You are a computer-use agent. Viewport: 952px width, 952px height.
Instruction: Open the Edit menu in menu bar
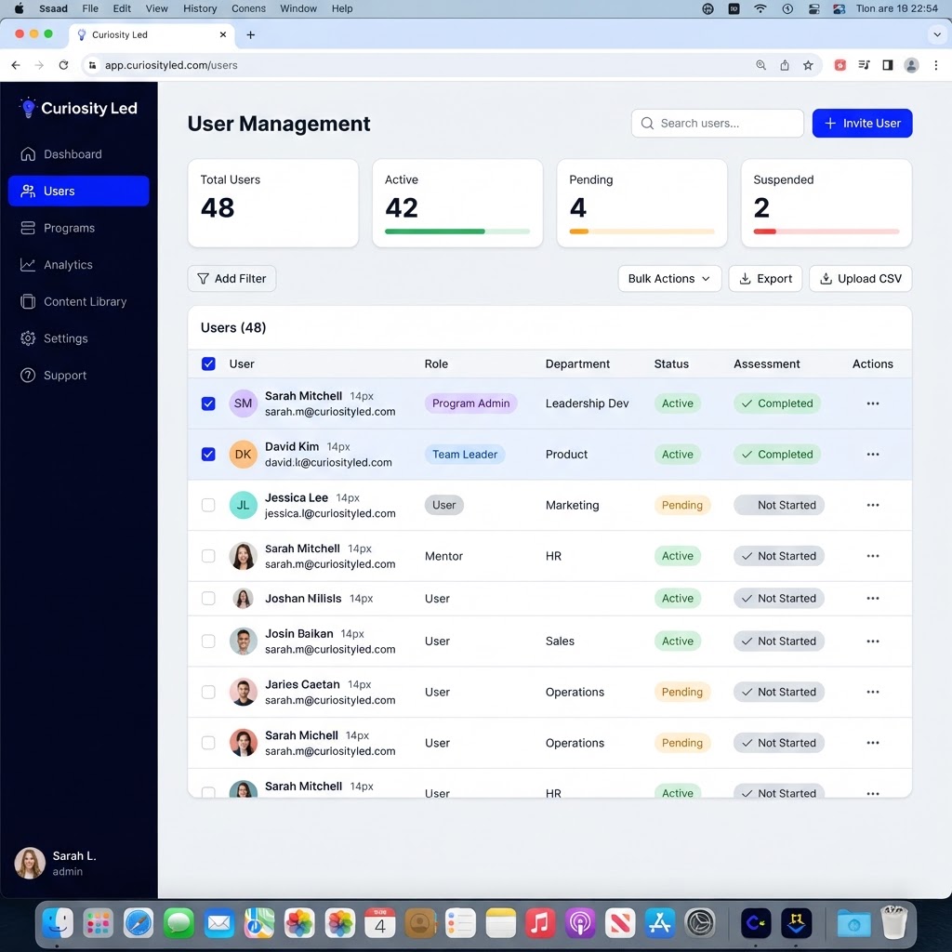click(x=122, y=8)
